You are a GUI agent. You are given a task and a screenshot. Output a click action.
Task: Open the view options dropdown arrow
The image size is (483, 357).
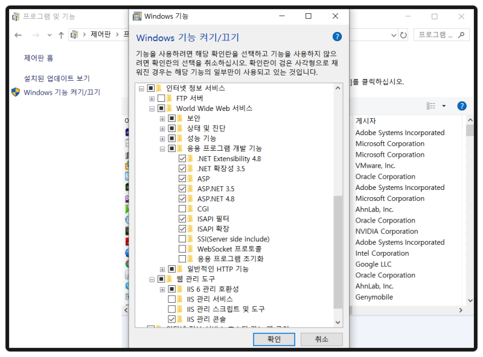[x=444, y=106]
